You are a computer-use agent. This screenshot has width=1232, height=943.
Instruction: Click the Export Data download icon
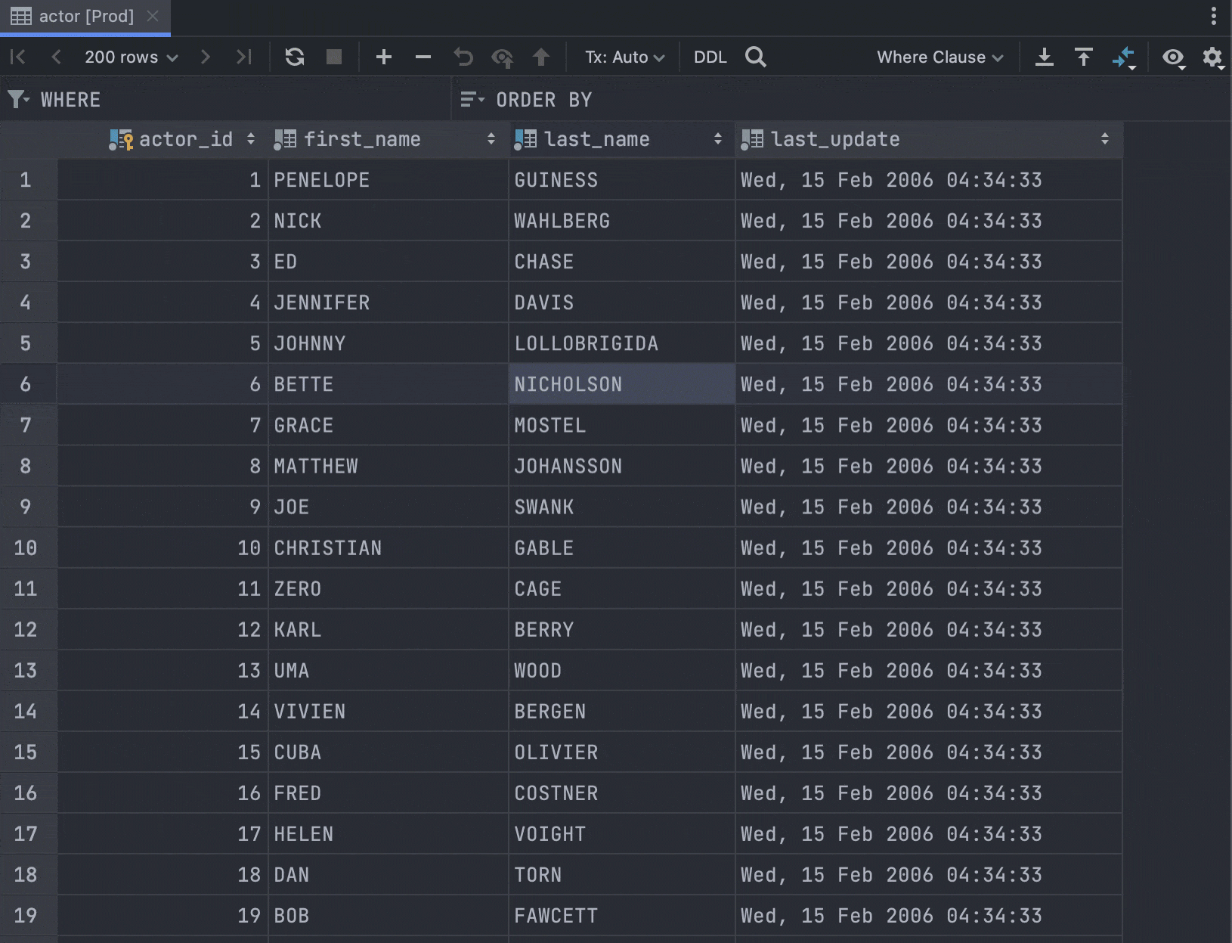pyautogui.click(x=1045, y=57)
